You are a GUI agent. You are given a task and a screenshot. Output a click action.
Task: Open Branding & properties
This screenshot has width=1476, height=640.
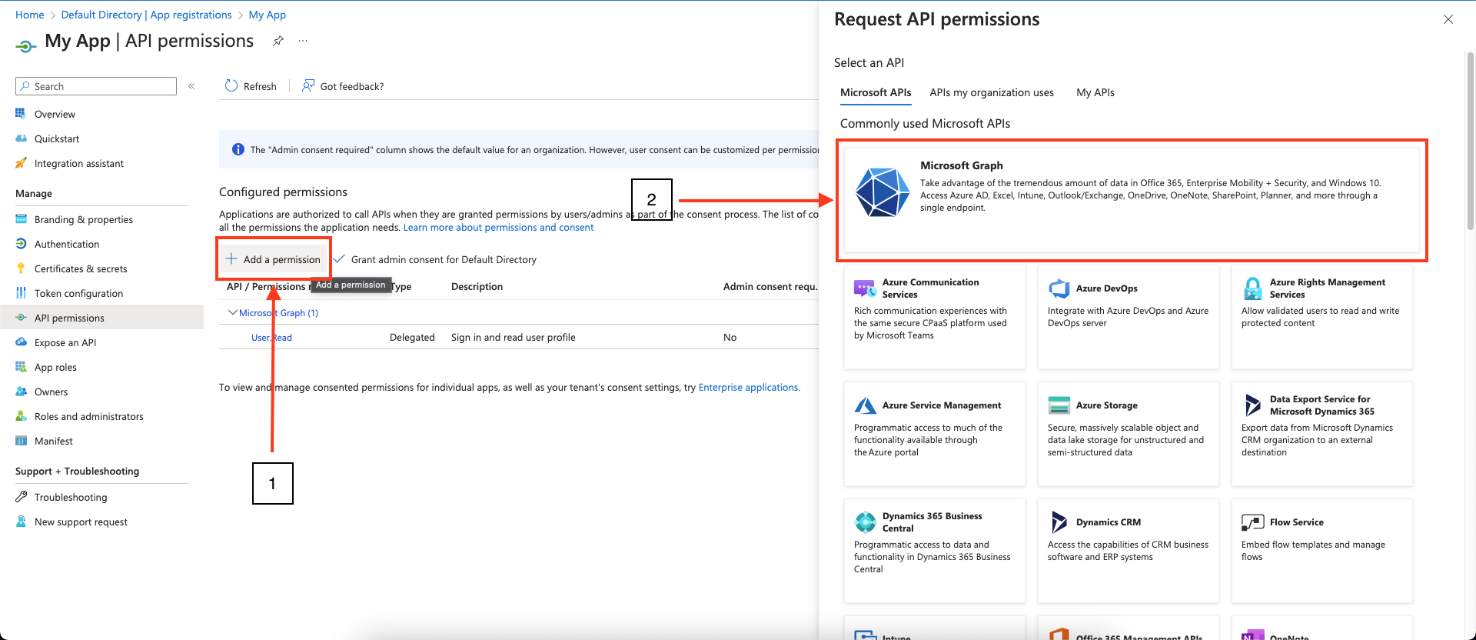click(x=83, y=219)
